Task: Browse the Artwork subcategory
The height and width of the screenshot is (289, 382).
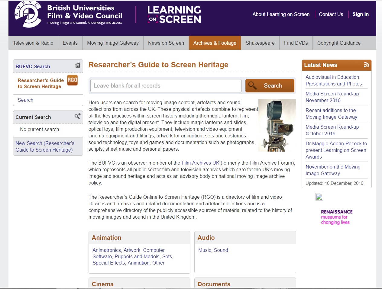Action: tap(132, 250)
